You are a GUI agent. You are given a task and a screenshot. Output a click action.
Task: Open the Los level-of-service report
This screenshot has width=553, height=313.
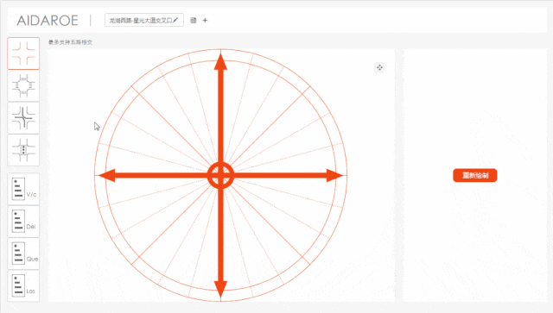(23, 285)
